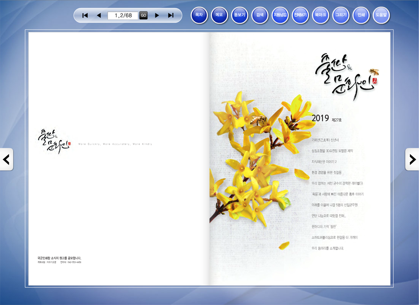Click contents entry '한마디의 기적 칭찬'
The height and width of the screenshot is (305, 419).
[324, 227]
